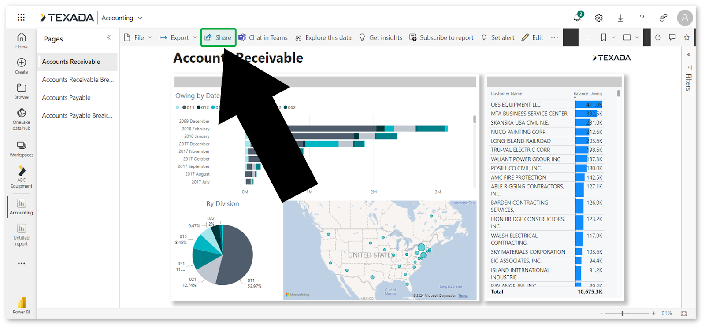Click the Share button
The width and height of the screenshot is (705, 328).
point(218,37)
